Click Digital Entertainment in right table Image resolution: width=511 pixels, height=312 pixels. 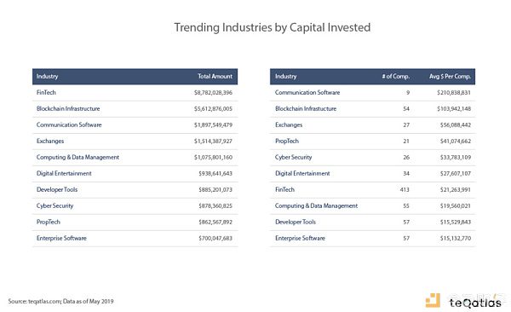pyautogui.click(x=302, y=174)
